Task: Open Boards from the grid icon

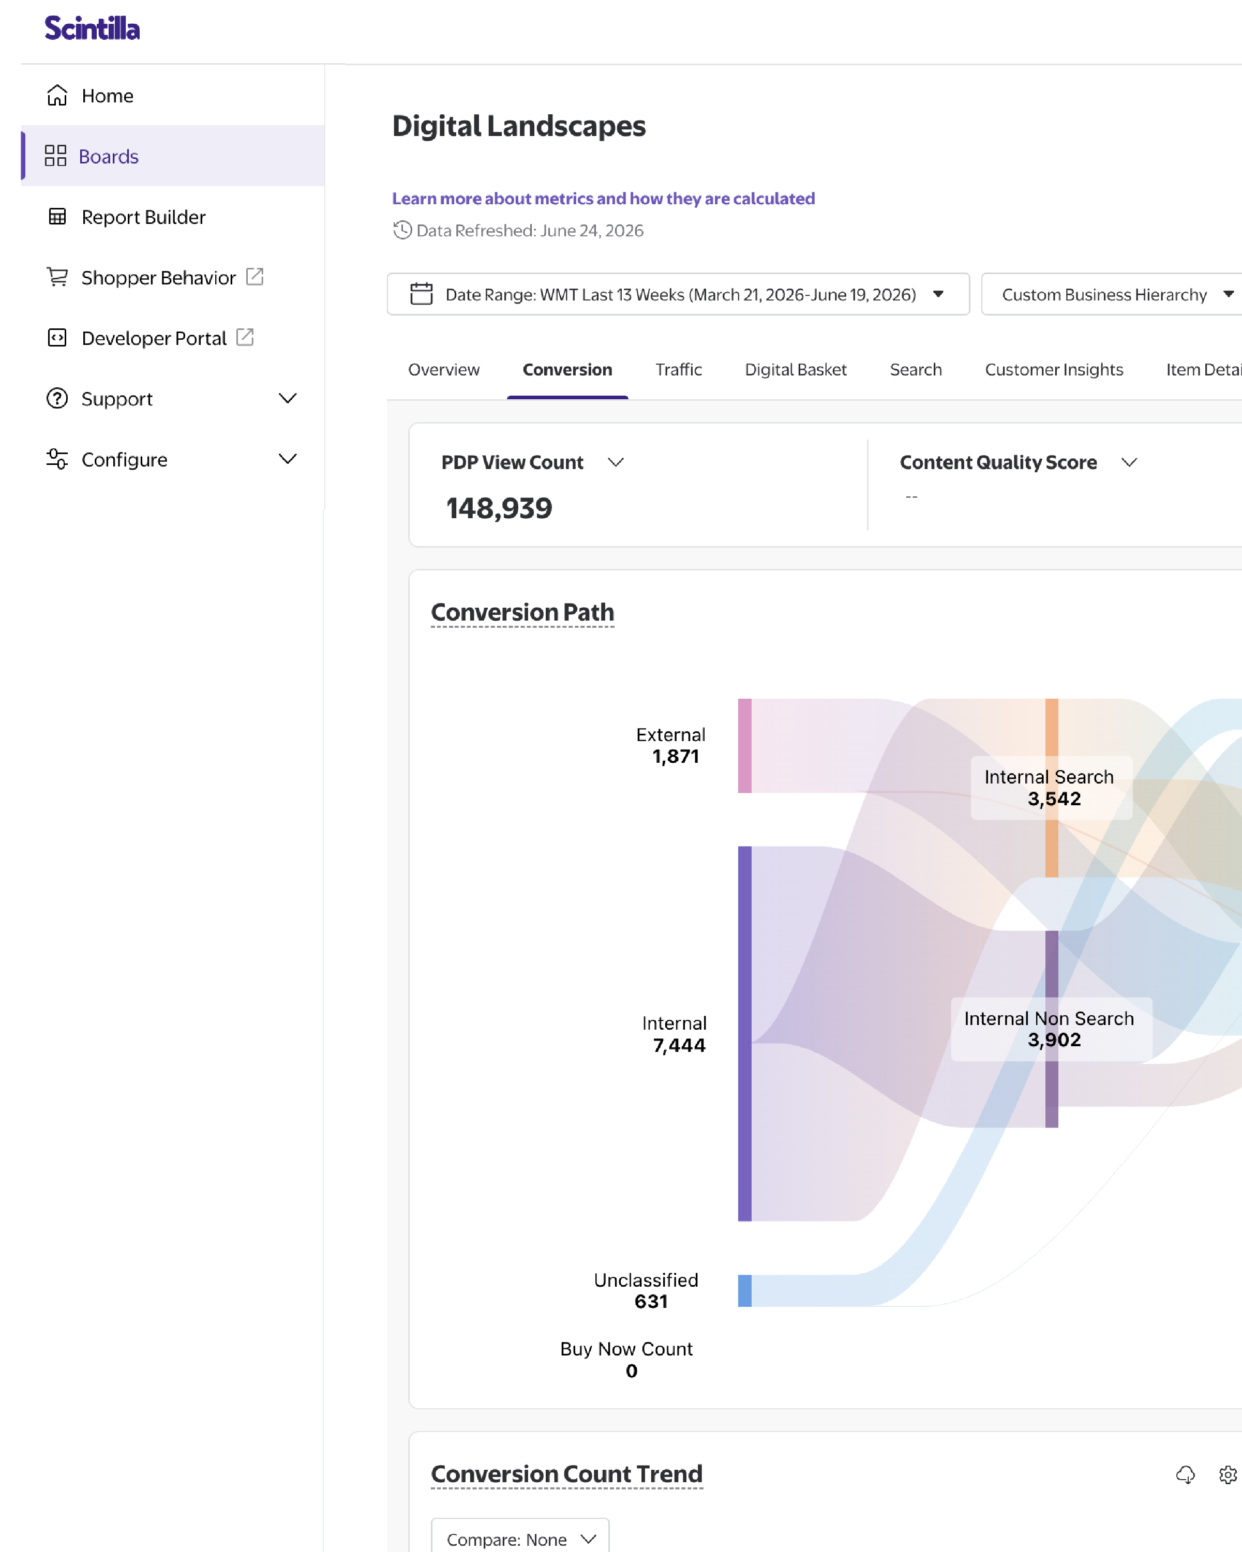Action: pos(55,156)
